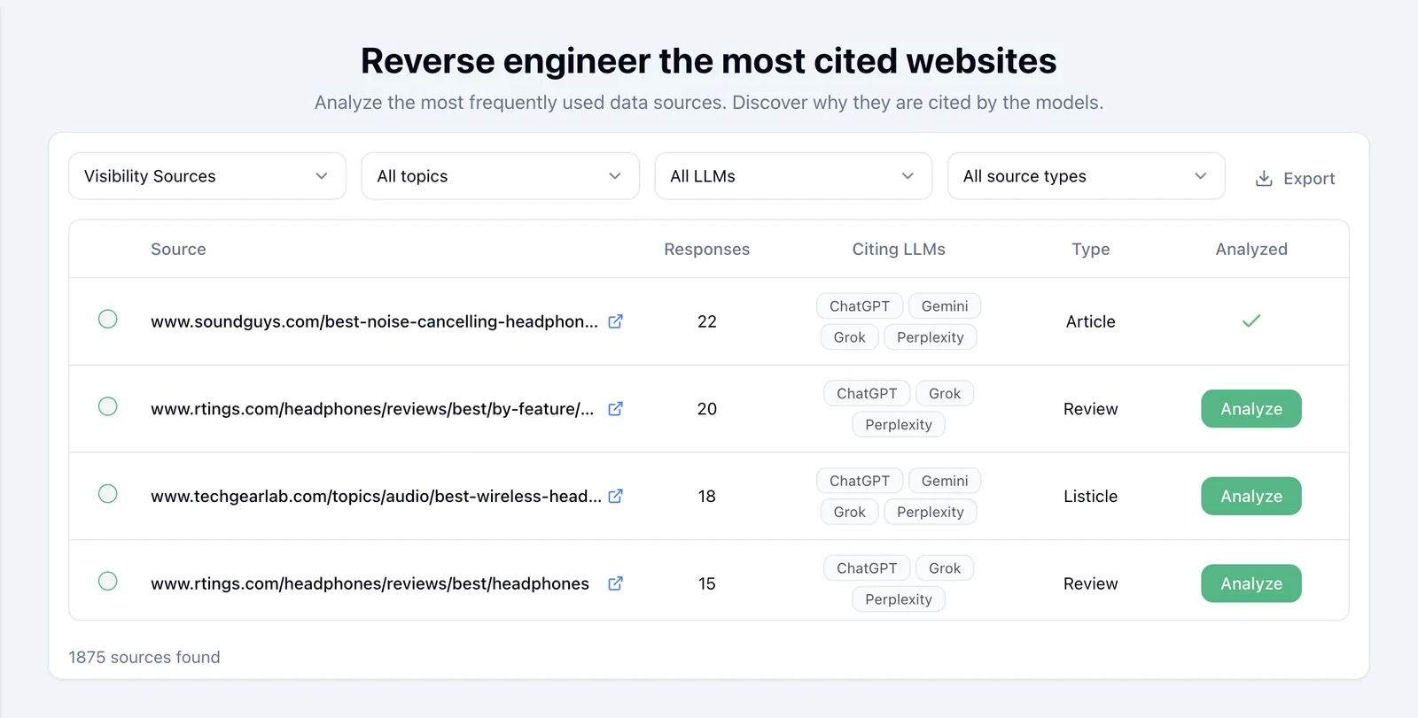
Task: Select the rtings by-feature row radio button
Action: pos(108,406)
